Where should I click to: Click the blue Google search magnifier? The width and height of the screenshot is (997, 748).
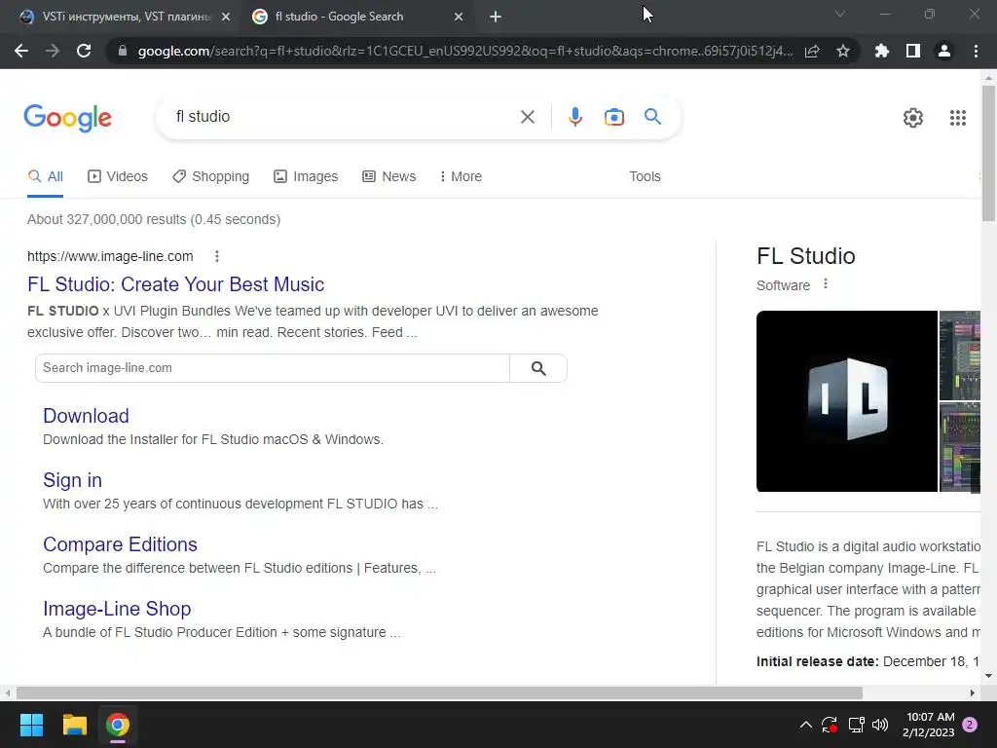coord(652,117)
